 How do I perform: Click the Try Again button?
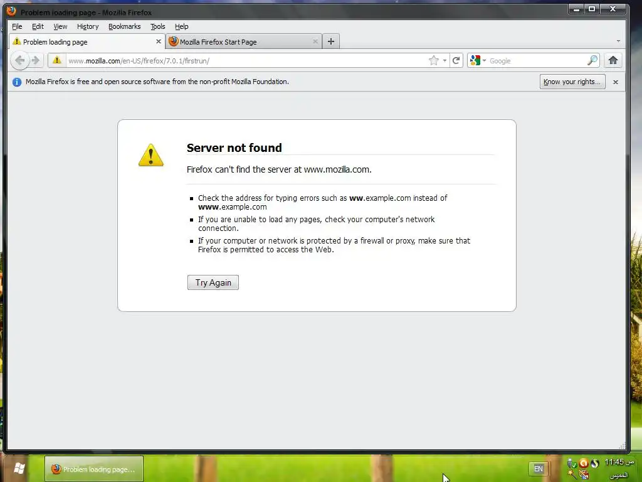click(x=213, y=282)
